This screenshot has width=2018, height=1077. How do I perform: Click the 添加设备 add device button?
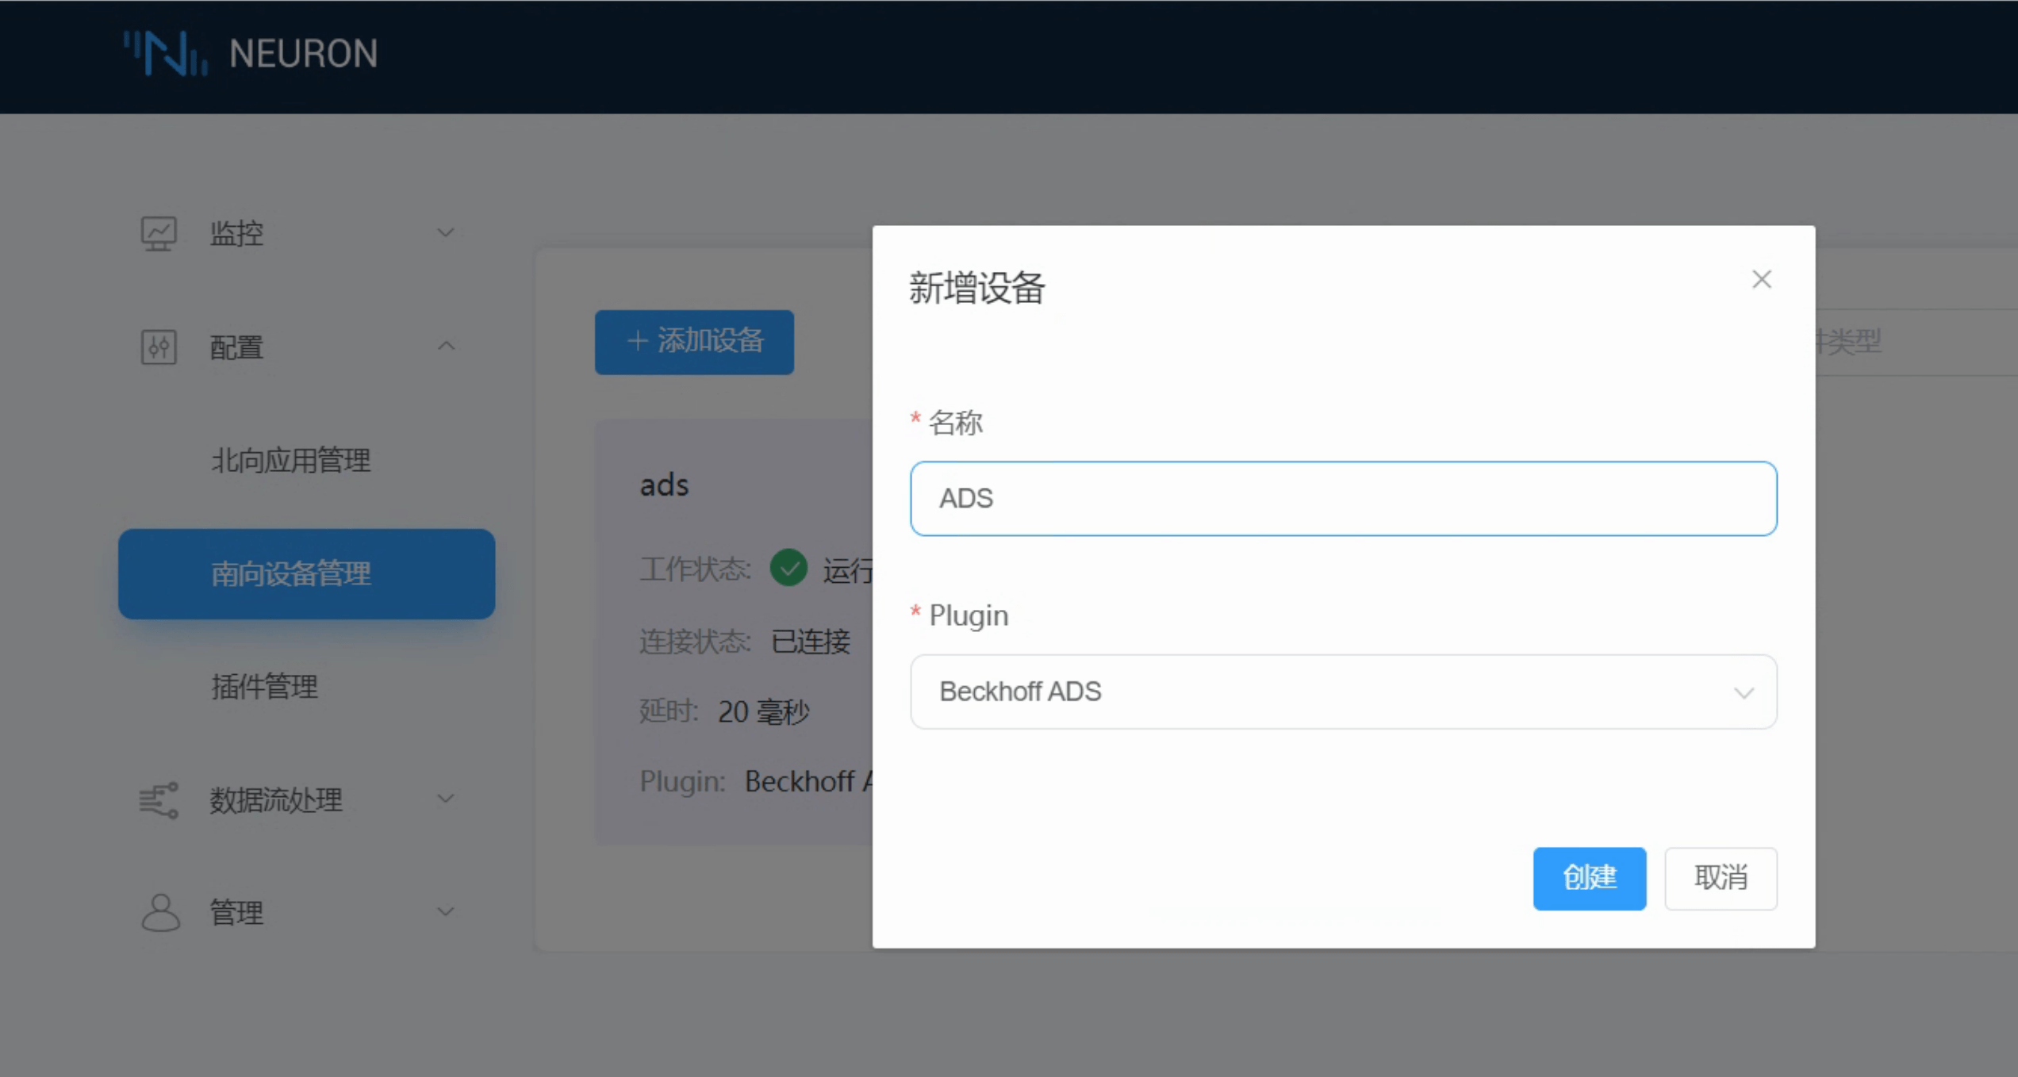[693, 342]
